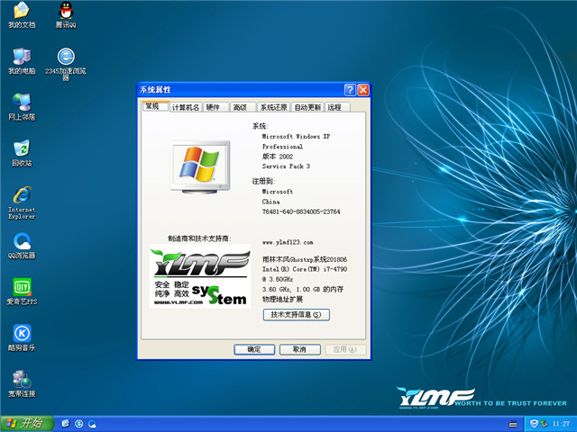Open the 高级 tab

point(240,107)
